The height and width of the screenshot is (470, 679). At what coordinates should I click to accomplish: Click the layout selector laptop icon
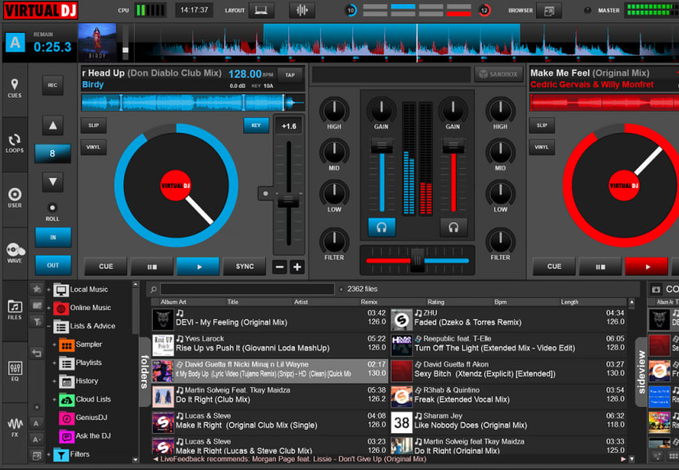pos(261,10)
